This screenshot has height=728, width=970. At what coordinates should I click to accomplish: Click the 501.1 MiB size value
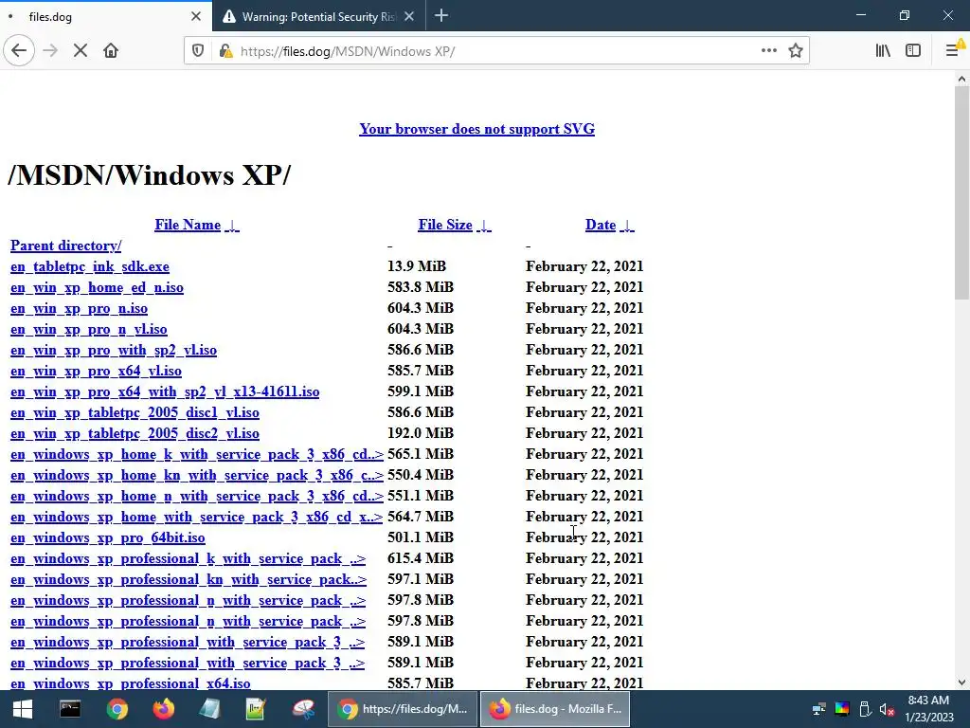click(421, 537)
